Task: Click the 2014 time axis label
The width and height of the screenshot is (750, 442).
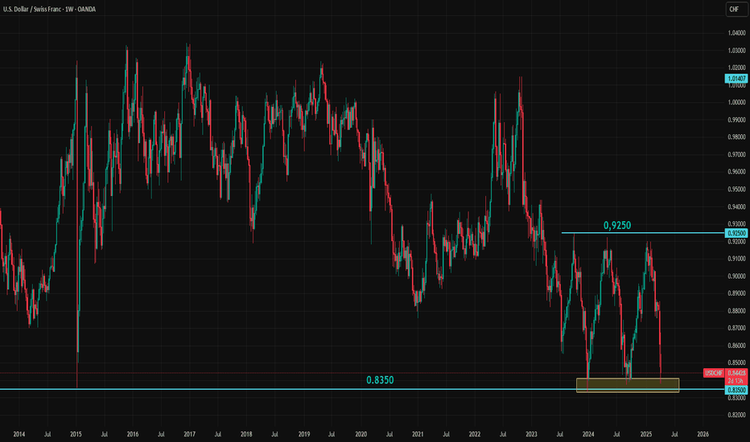Action: [19, 434]
